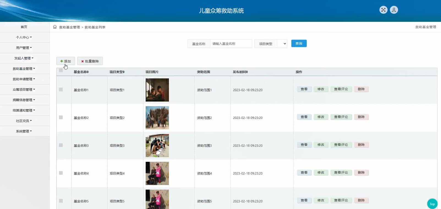The width and height of the screenshot is (441, 209).
Task: Check the checkbox for 基金名称3 row
Action: [x=61, y=145]
